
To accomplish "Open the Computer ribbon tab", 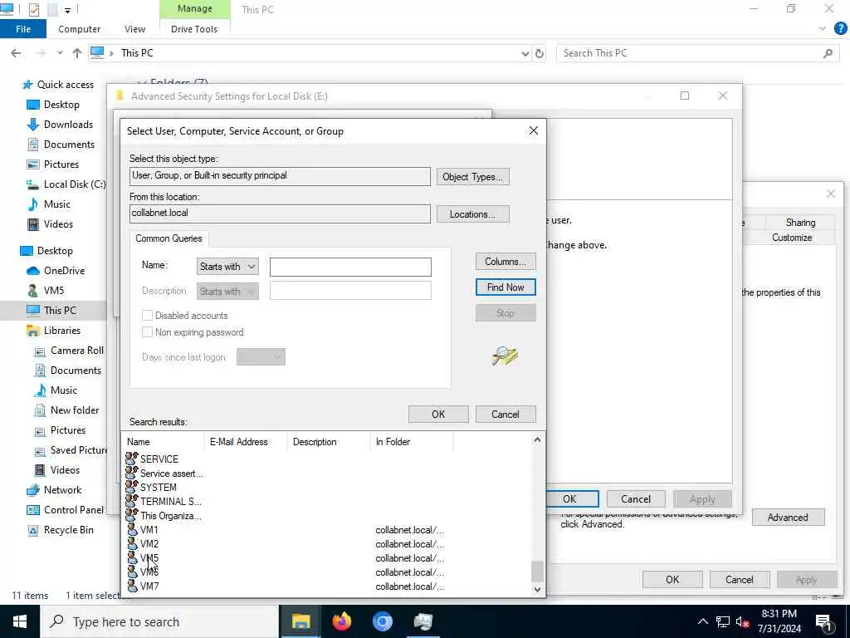I will 79,29.
